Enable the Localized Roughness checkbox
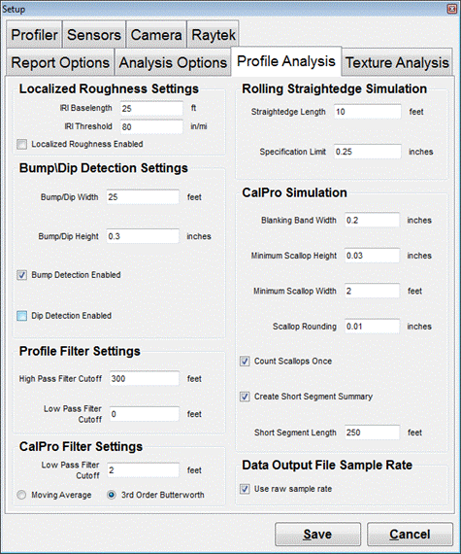 [x=22, y=144]
